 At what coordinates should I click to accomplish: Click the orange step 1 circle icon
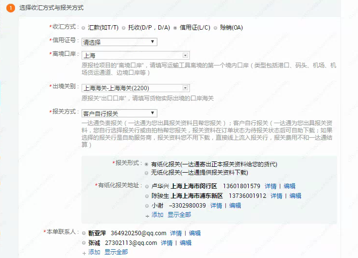pos(10,8)
